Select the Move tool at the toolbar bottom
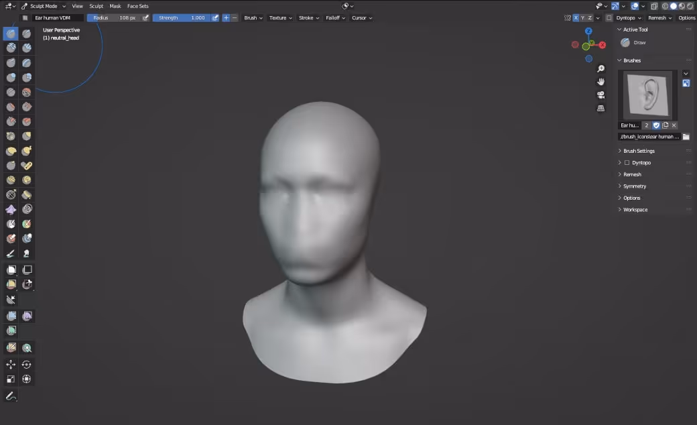Image resolution: width=697 pixels, height=425 pixels. click(x=11, y=364)
